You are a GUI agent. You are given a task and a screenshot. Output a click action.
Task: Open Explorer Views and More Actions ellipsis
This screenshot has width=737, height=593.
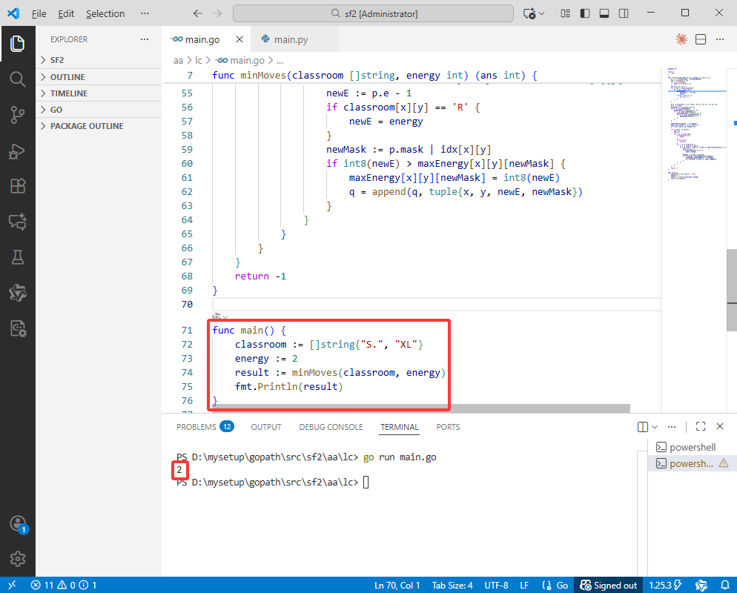pyautogui.click(x=145, y=39)
